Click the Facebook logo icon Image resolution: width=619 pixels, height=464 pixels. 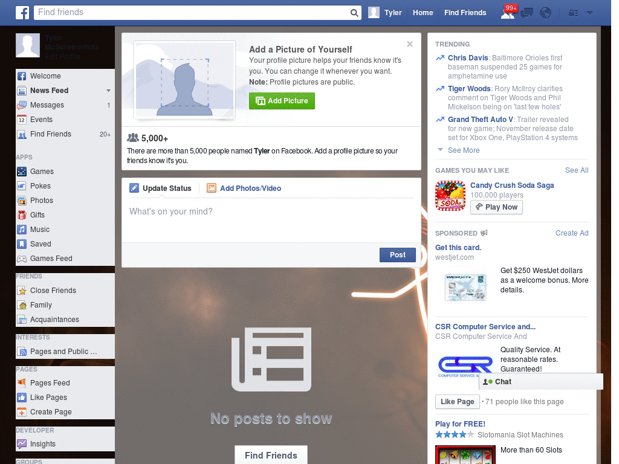click(x=22, y=13)
